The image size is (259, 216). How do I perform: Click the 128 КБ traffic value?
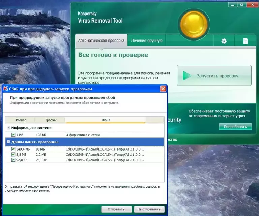(41, 135)
